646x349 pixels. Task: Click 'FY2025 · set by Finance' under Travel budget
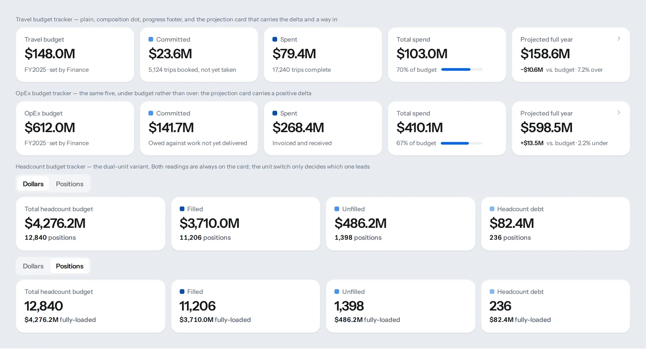[x=57, y=70]
